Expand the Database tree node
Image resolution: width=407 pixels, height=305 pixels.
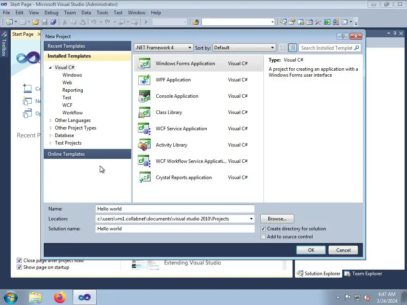(x=50, y=135)
